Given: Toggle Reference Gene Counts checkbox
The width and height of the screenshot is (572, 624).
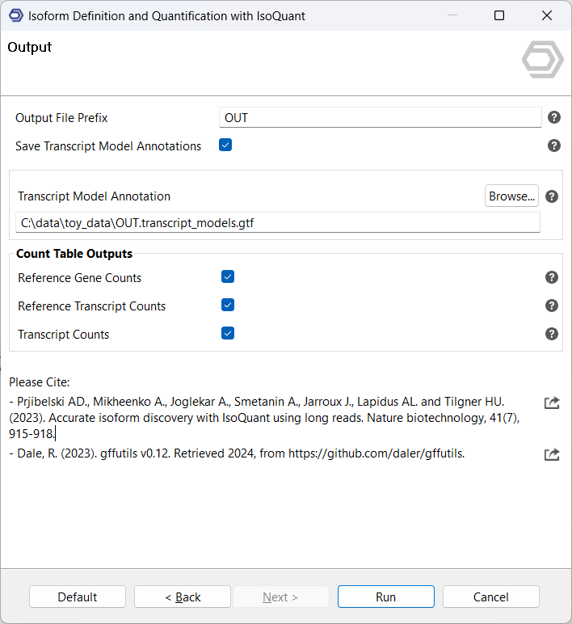Looking at the screenshot, I should click(x=228, y=277).
